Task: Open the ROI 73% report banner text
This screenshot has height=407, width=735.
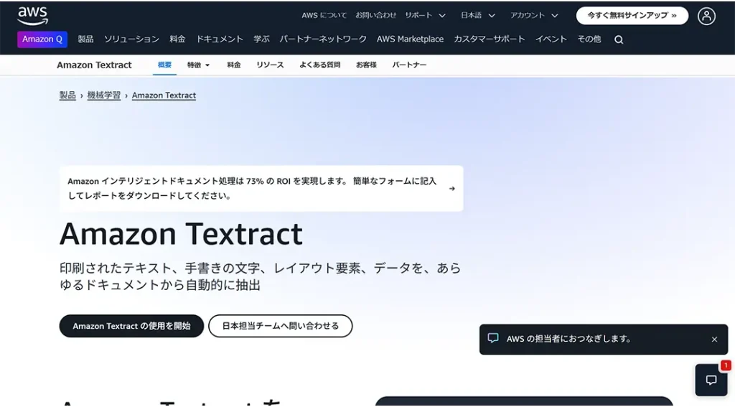Action: click(252, 188)
